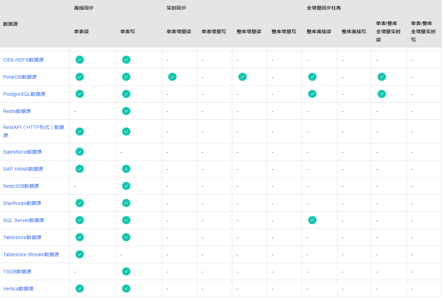Click RestAPI 单表读 check icon
Screen dimensions: 443x301
[x=80, y=131]
